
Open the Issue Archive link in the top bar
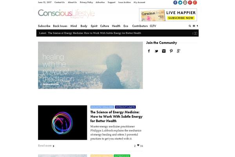pos(125,2)
